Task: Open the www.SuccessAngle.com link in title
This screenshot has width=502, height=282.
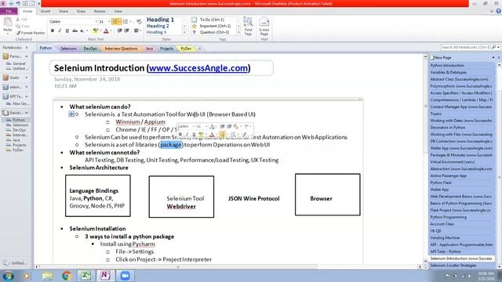Action: [198, 68]
